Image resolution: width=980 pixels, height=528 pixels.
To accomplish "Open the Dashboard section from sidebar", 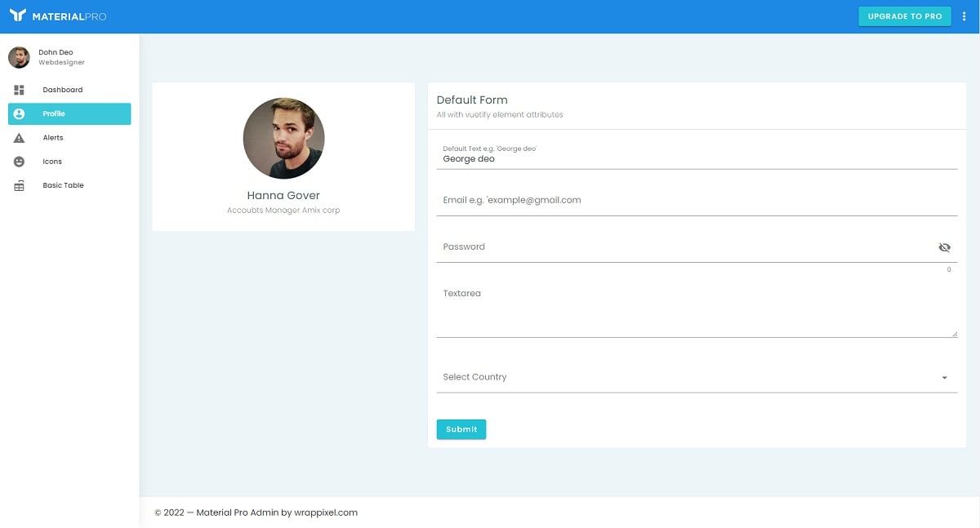I will [20, 90].
